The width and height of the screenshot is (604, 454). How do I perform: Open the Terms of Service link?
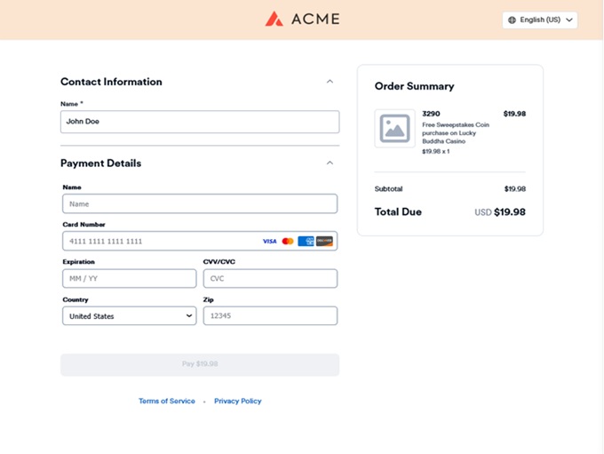tap(167, 402)
